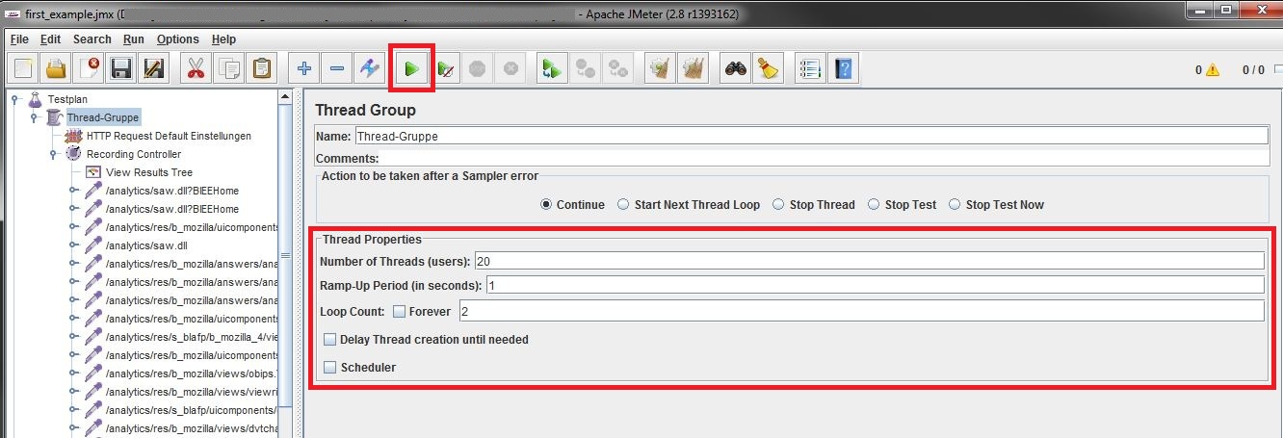Click the Number of Threads field

(x=869, y=261)
